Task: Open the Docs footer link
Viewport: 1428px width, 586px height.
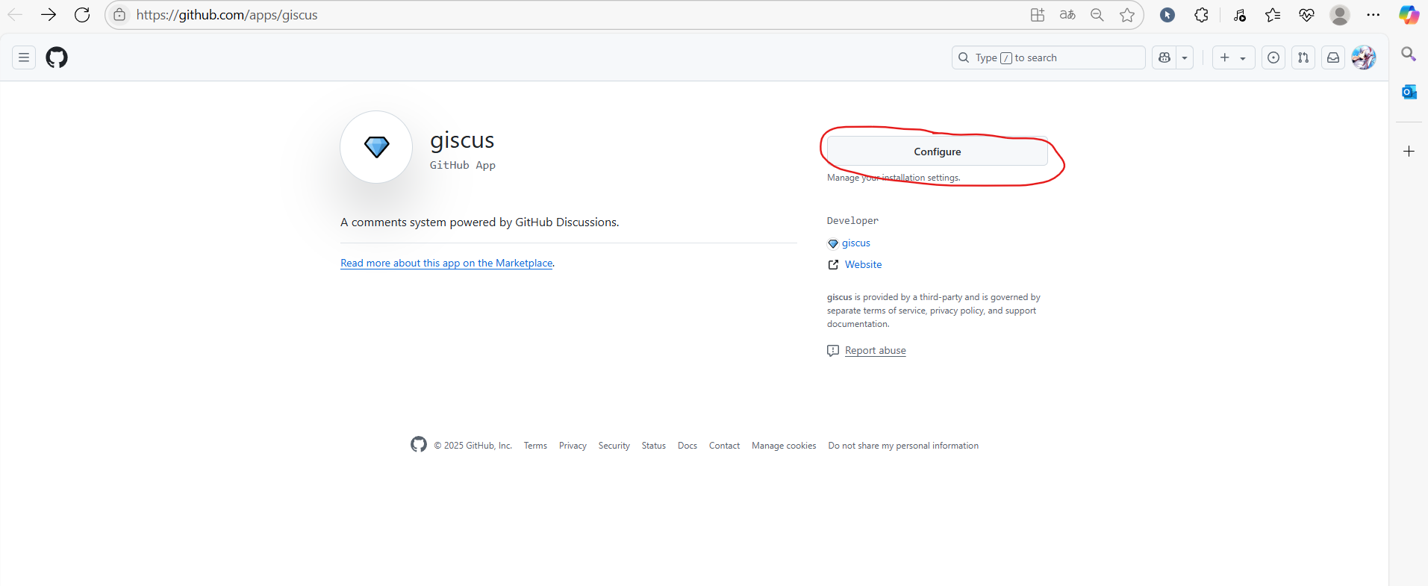Action: pos(688,446)
